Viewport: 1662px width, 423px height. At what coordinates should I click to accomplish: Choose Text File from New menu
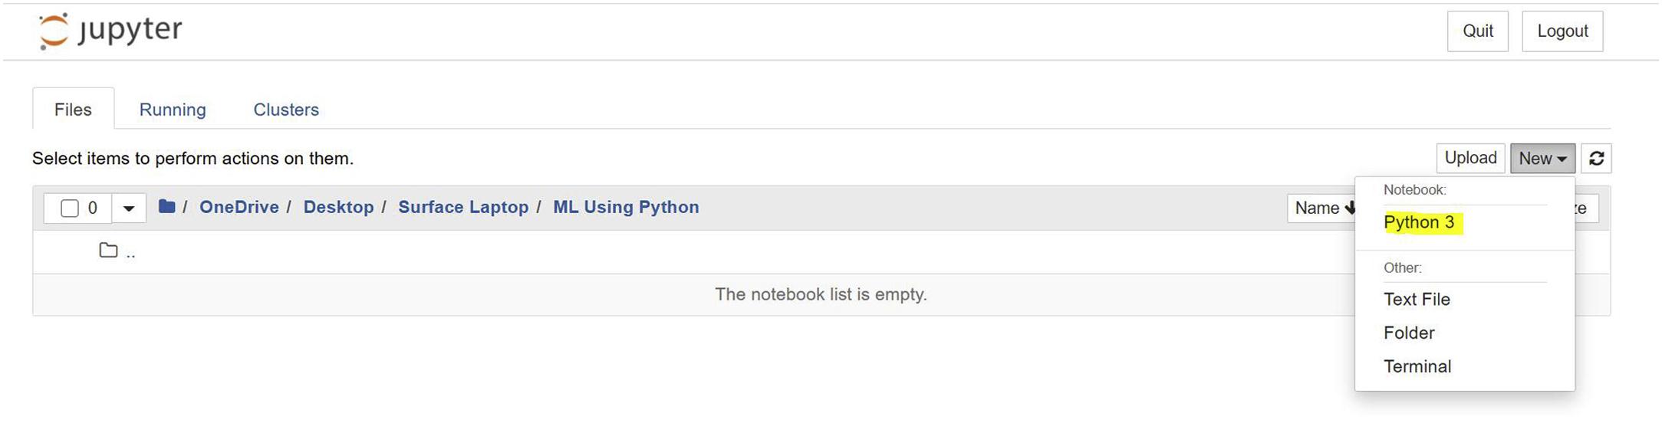1417,300
